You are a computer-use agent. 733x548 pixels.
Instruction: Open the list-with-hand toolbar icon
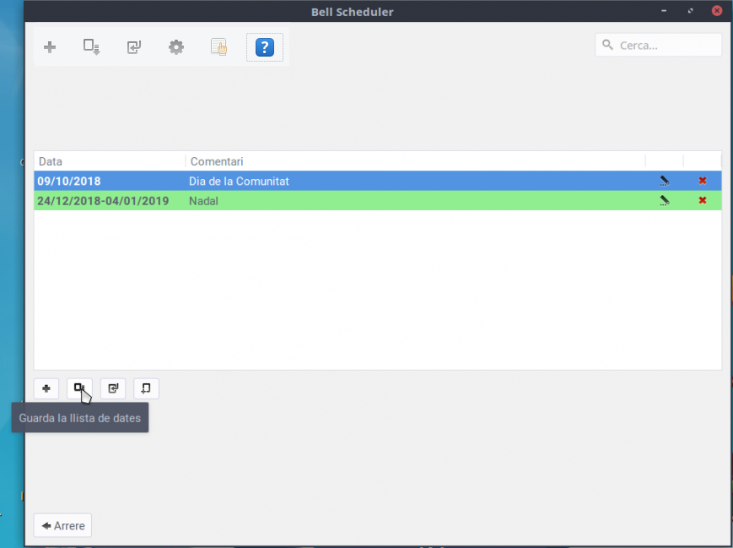(218, 47)
